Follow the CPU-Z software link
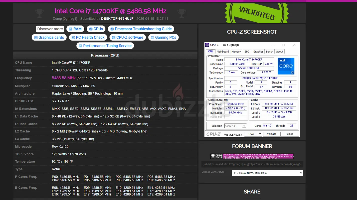357x200 pixels. pyautogui.click(x=128, y=37)
